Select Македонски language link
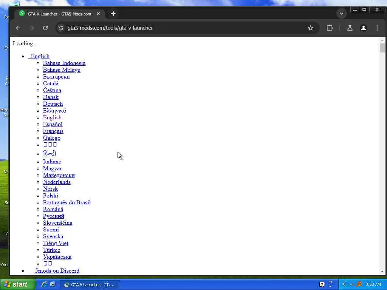This screenshot has width=387, height=290. pos(59,175)
